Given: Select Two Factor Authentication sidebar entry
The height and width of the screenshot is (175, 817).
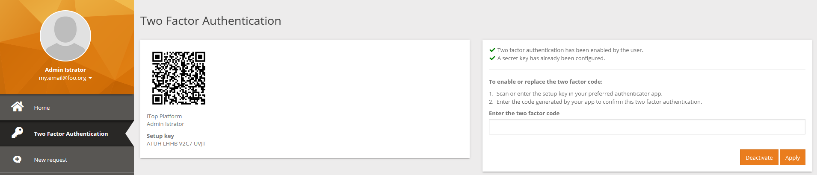Looking at the screenshot, I should [x=71, y=134].
